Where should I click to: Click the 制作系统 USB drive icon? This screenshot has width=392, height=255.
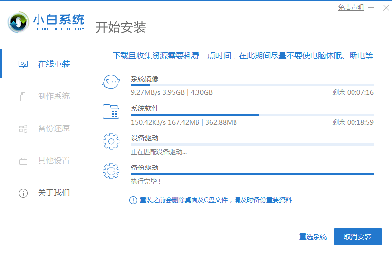[23, 96]
